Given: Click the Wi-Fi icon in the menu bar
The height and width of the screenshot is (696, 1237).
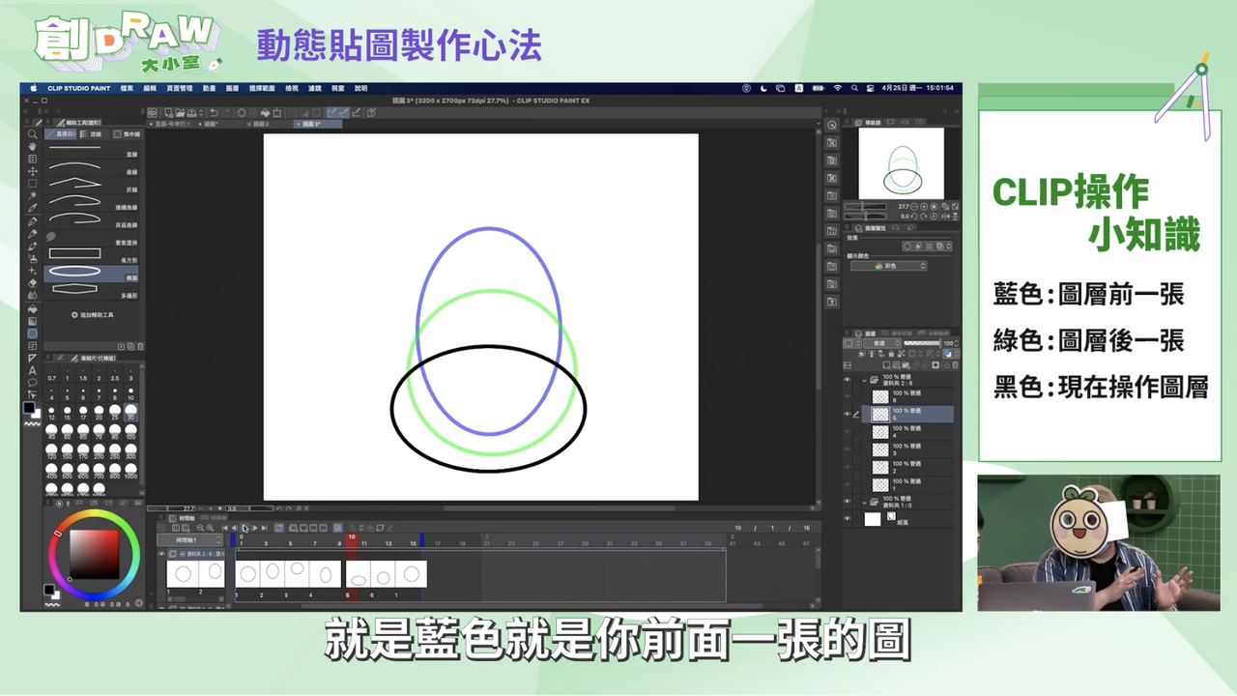Looking at the screenshot, I should [837, 88].
